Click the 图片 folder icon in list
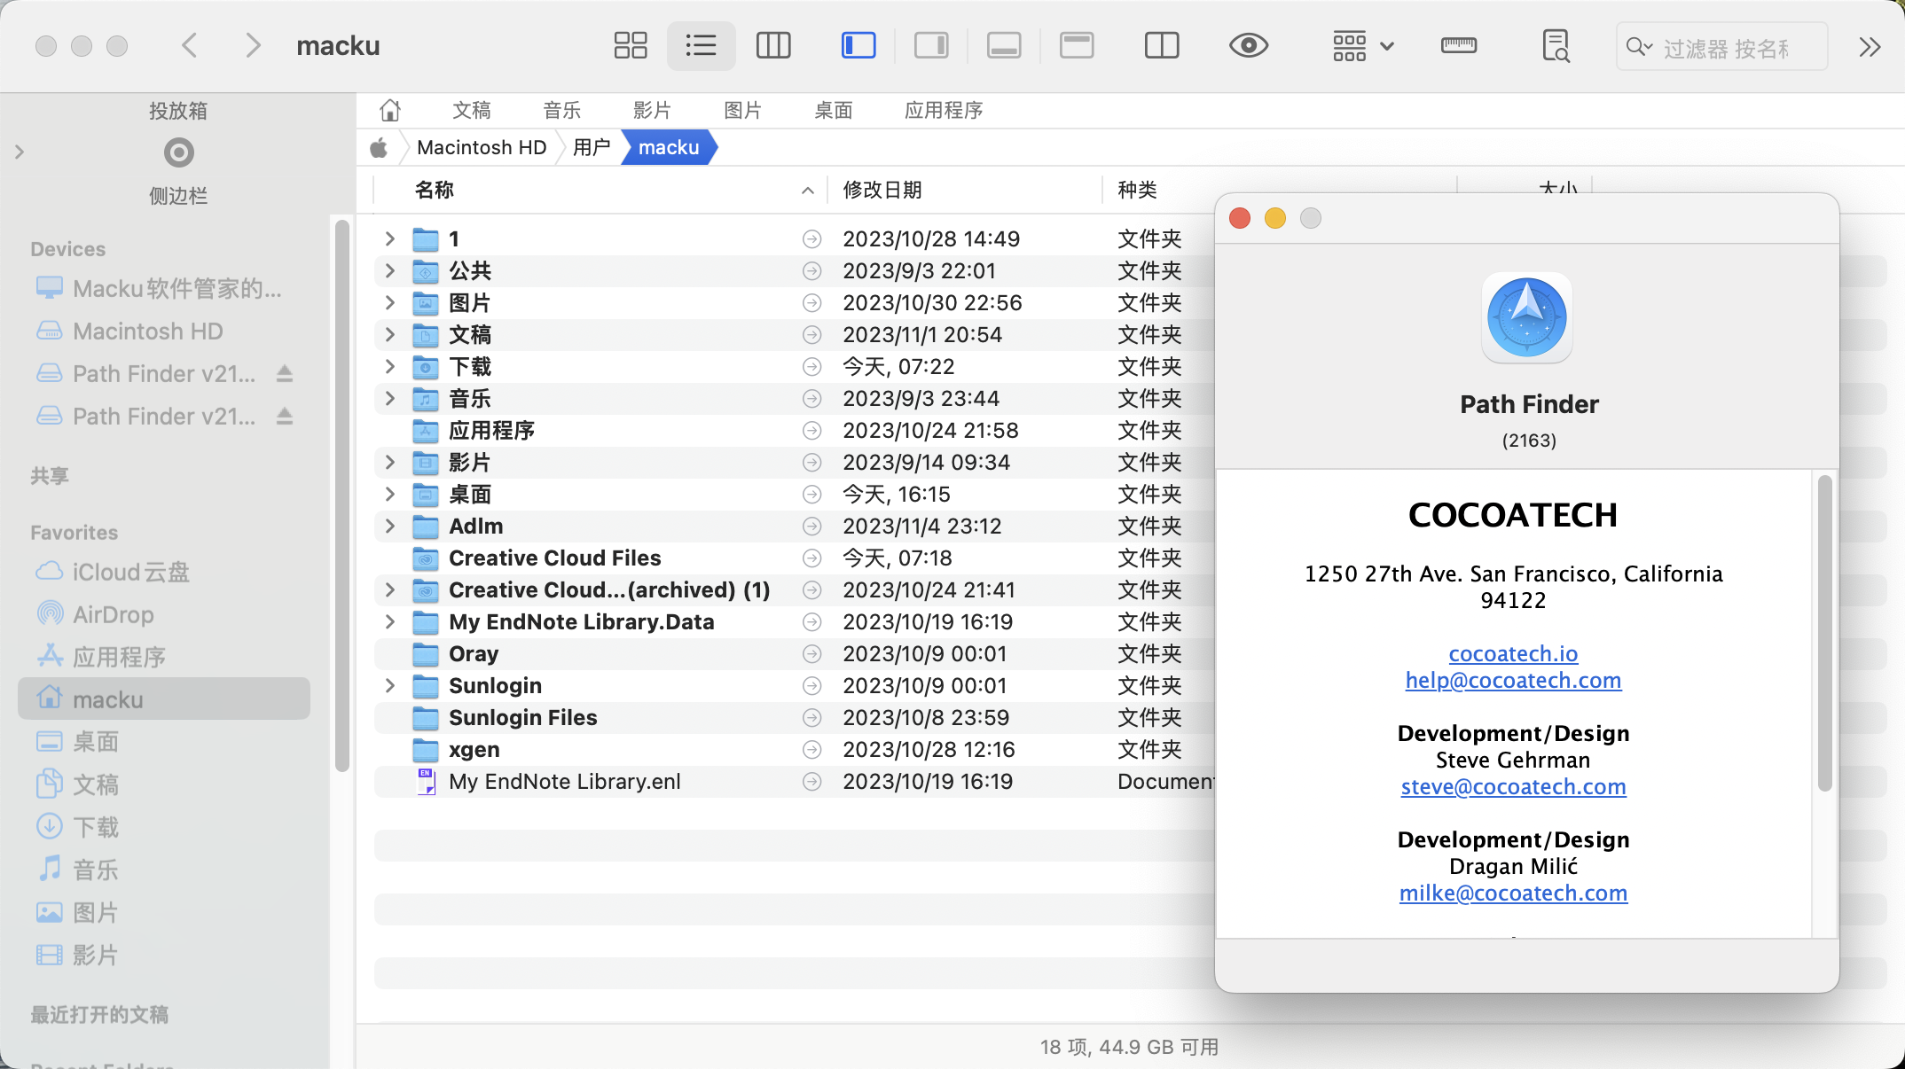Image resolution: width=1905 pixels, height=1069 pixels. 426,303
